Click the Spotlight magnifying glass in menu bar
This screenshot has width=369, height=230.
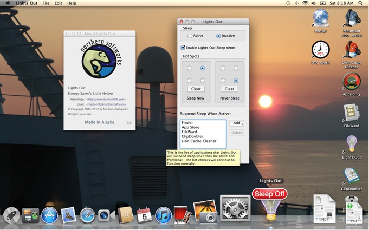(x=359, y=3)
